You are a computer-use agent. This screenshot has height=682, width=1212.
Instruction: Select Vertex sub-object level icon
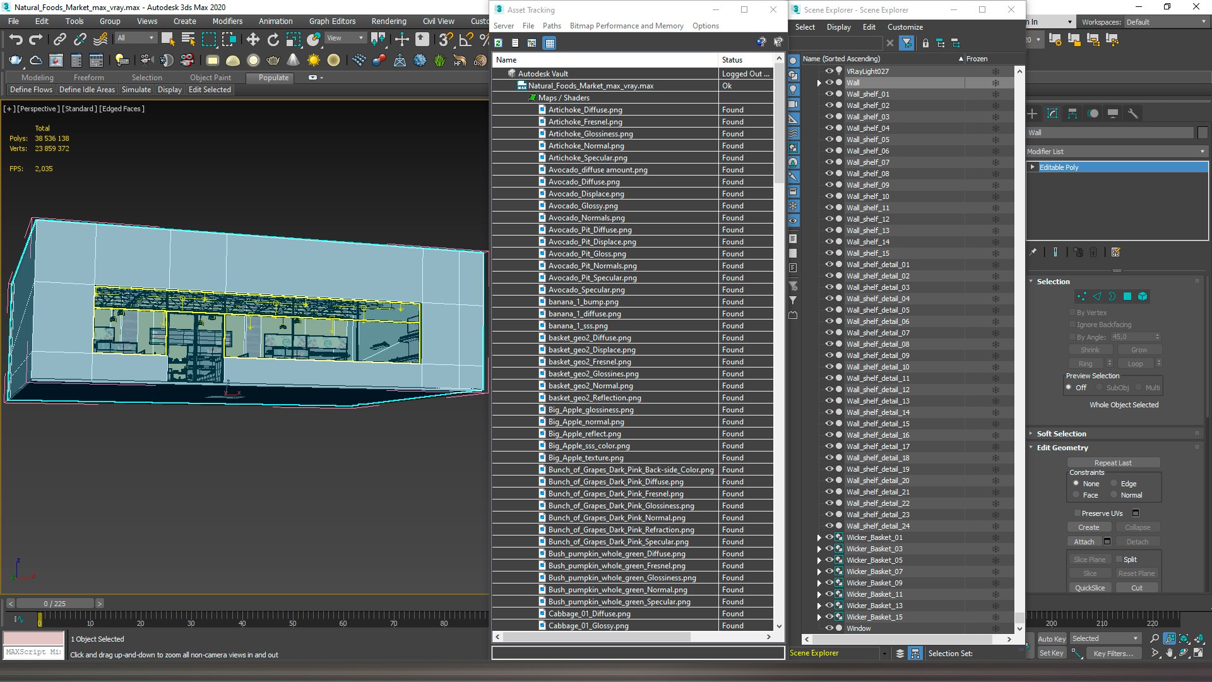1082,296
